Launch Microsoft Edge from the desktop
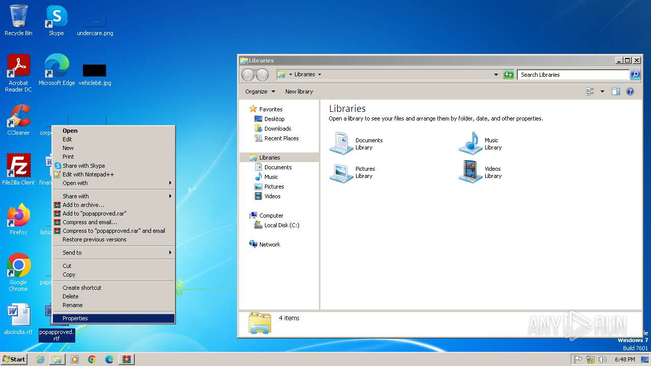This screenshot has height=366, width=651. [x=56, y=70]
